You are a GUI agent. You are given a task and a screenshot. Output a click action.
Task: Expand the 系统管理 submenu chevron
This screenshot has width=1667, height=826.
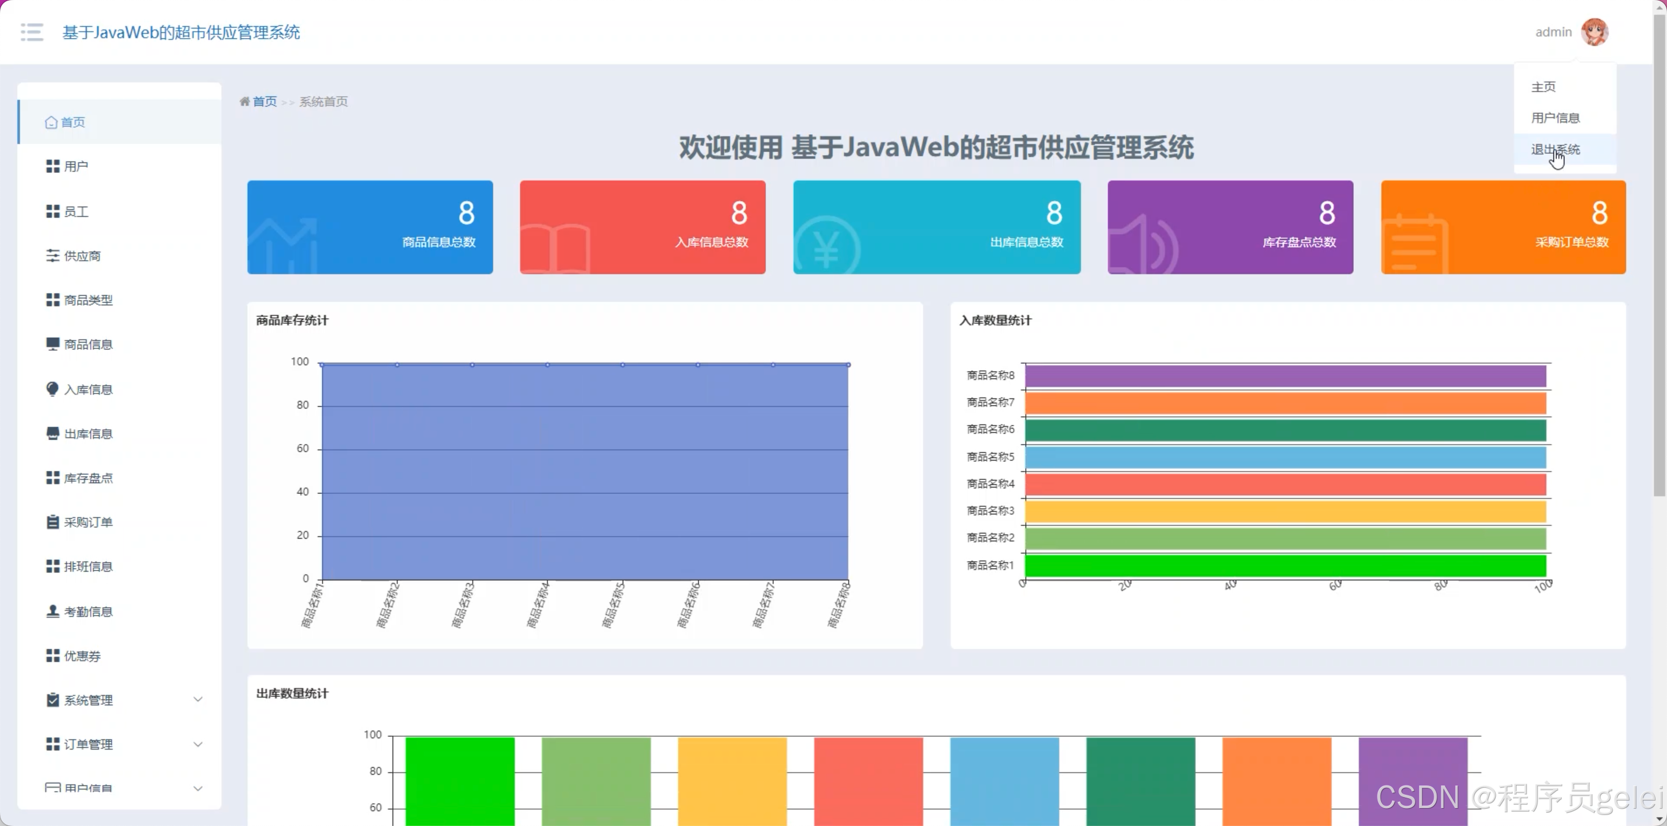[198, 700]
